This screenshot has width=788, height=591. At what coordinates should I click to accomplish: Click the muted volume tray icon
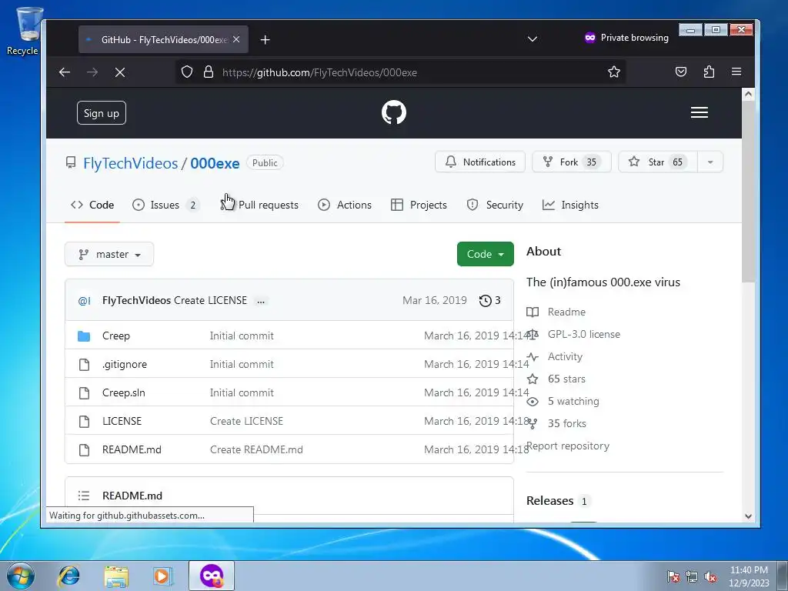point(710,576)
